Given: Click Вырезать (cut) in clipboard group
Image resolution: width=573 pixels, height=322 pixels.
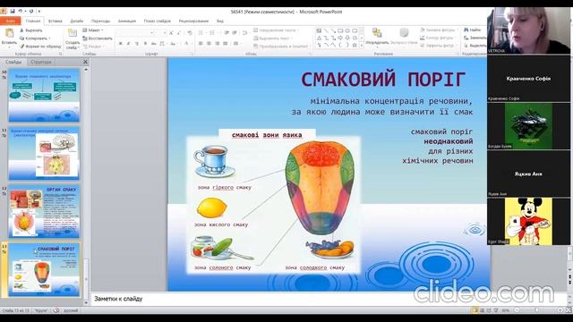Looking at the screenshot, I should pos(31,30).
